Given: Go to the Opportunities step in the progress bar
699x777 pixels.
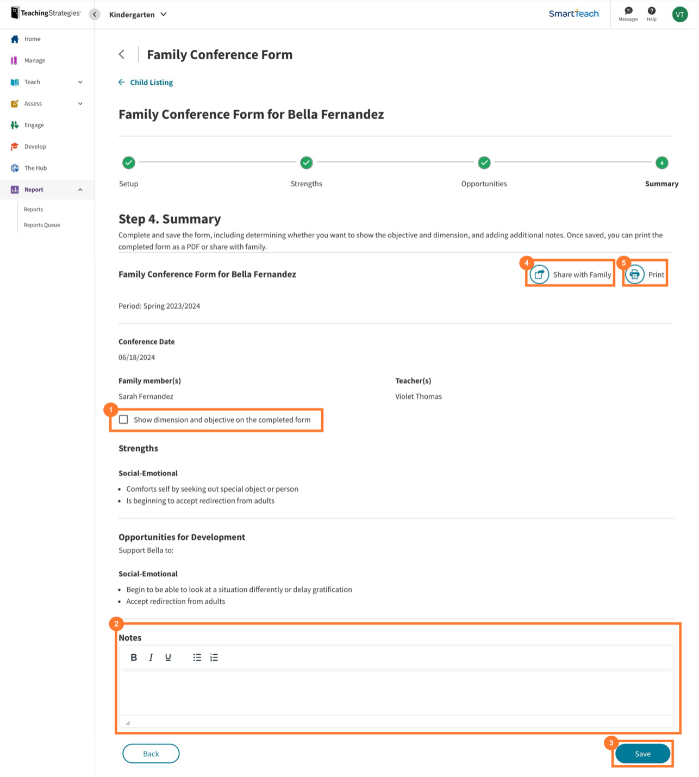Looking at the screenshot, I should tap(484, 162).
